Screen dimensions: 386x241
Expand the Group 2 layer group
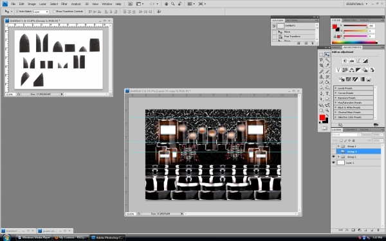pos(339,156)
